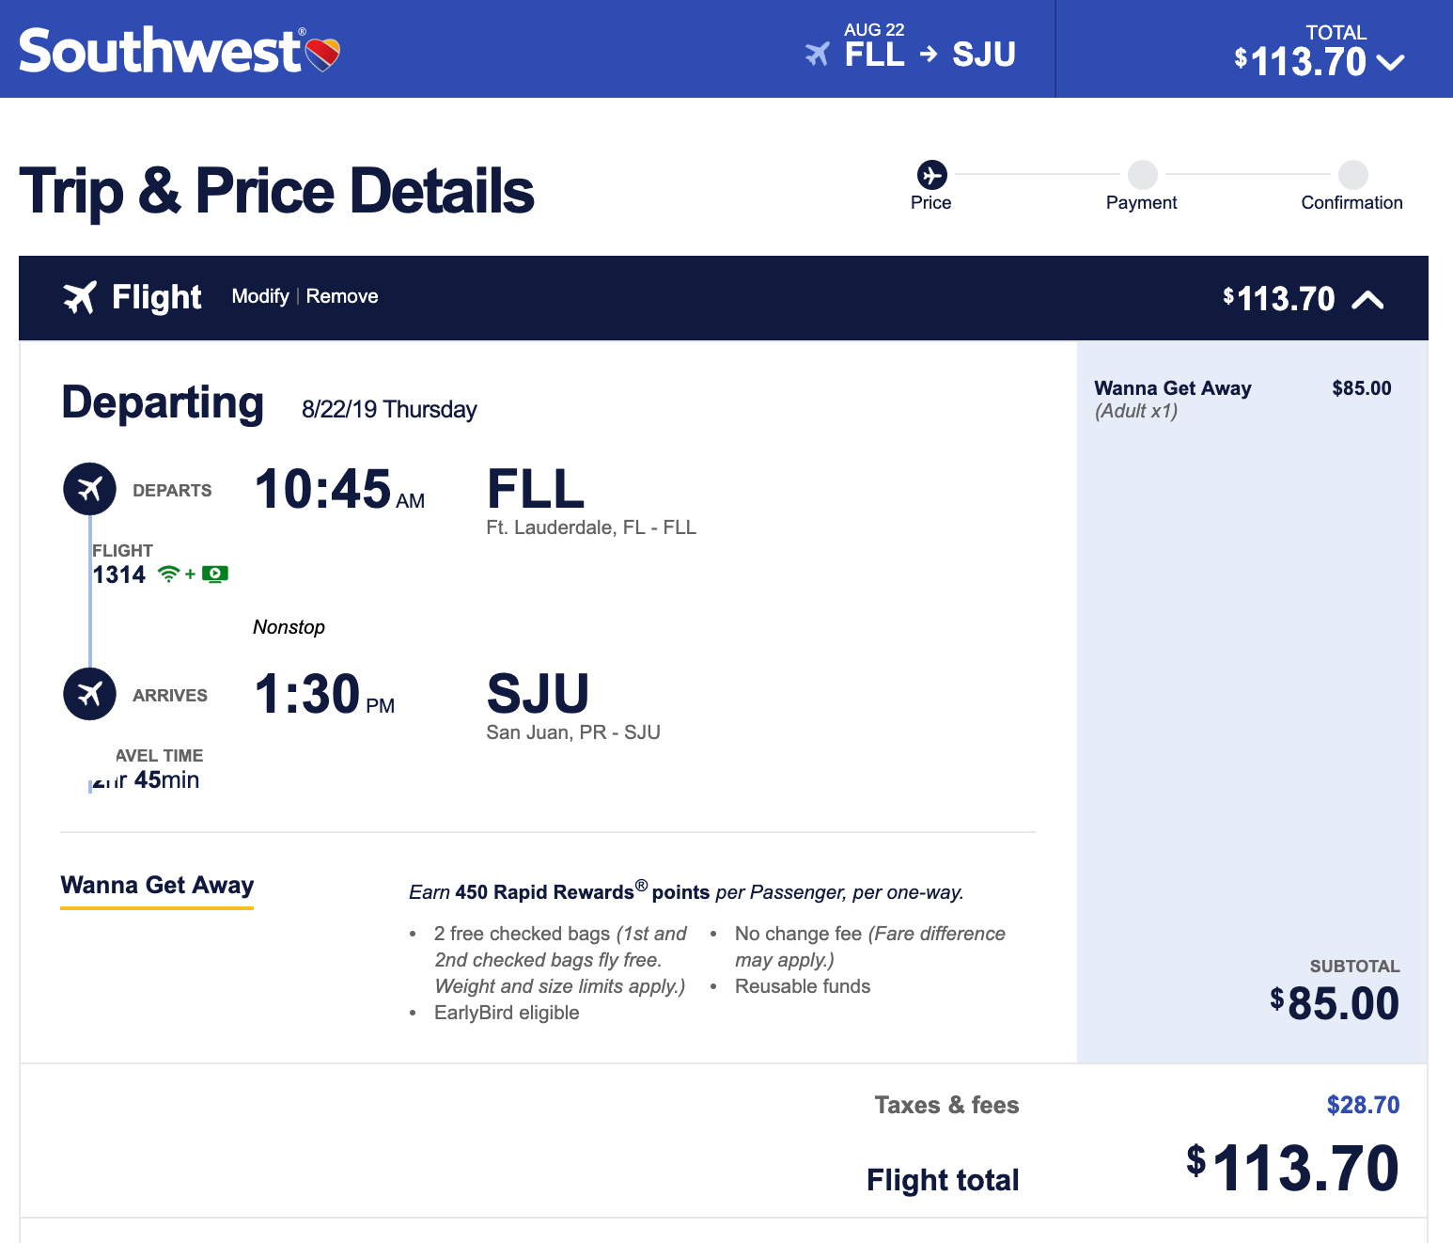
Task: Click the departs airplane circle icon
Action: [89, 489]
